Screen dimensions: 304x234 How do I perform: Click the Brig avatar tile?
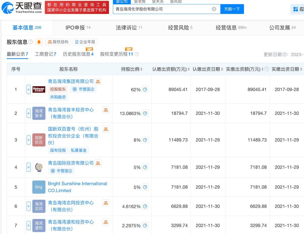pos(39,187)
